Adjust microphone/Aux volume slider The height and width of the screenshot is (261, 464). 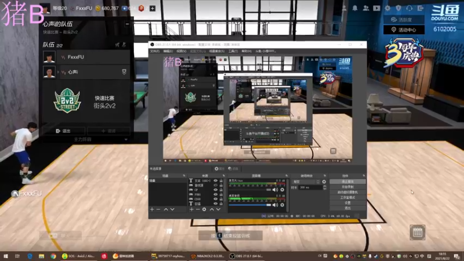click(250, 190)
